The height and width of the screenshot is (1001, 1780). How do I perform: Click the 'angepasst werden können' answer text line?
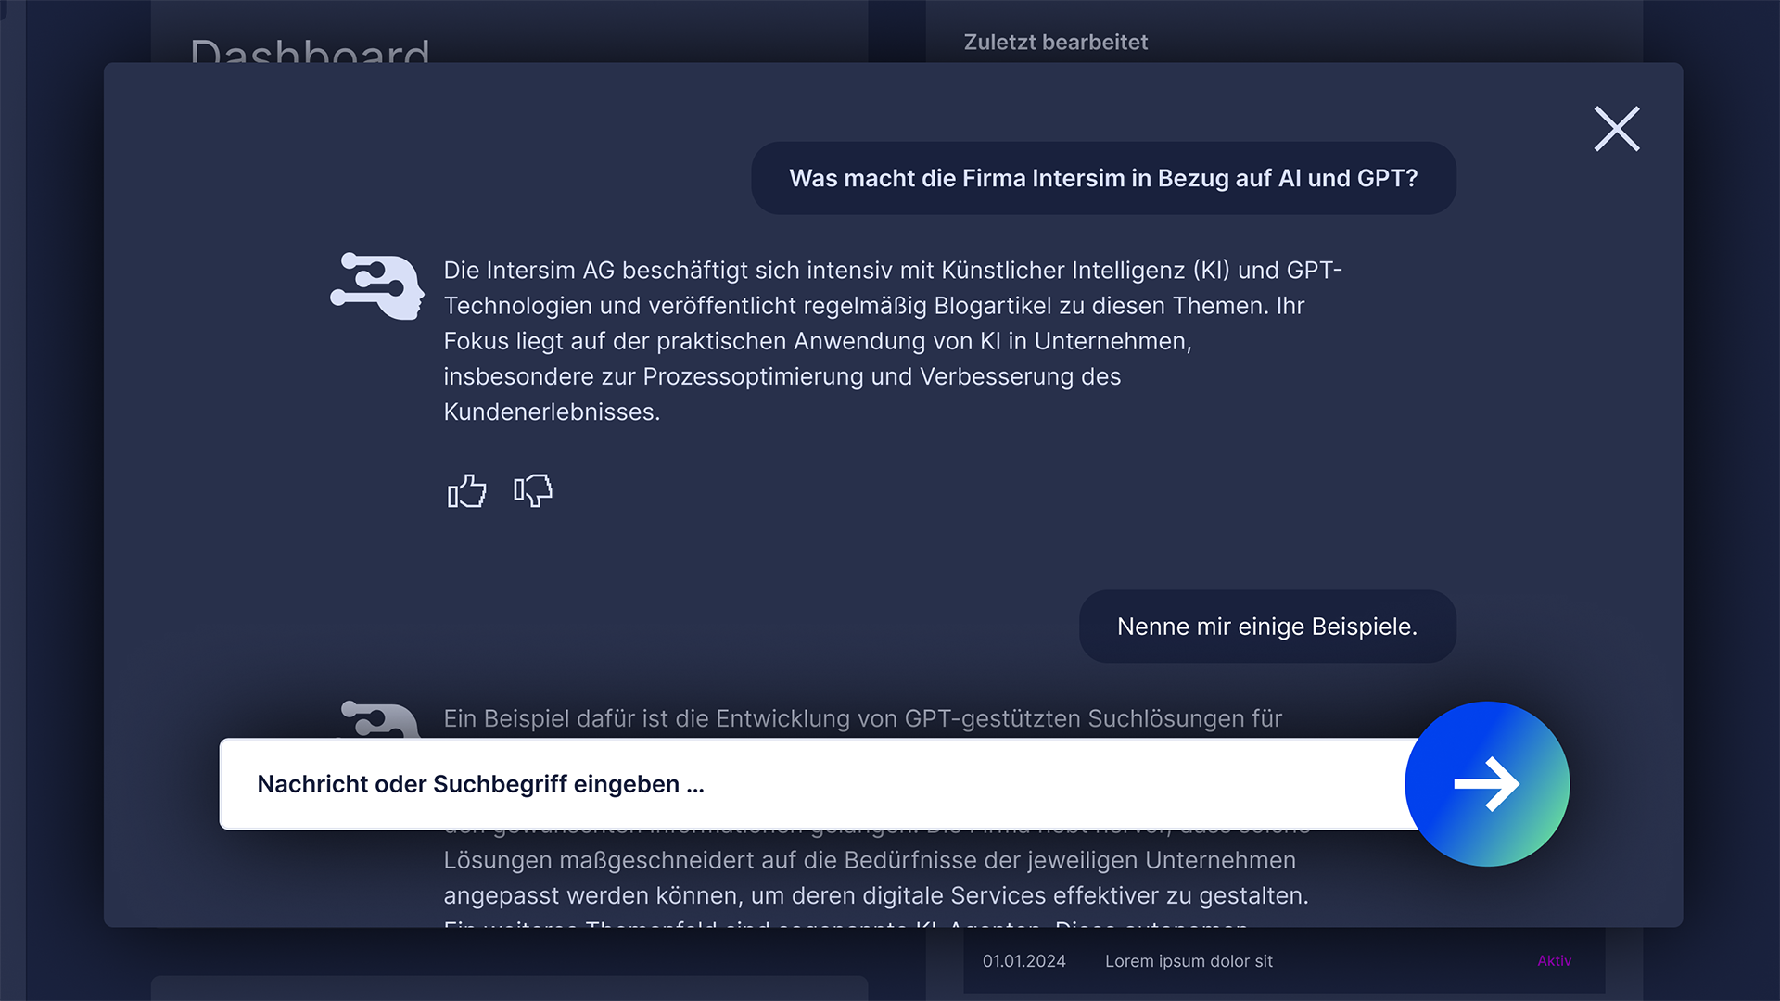875,896
